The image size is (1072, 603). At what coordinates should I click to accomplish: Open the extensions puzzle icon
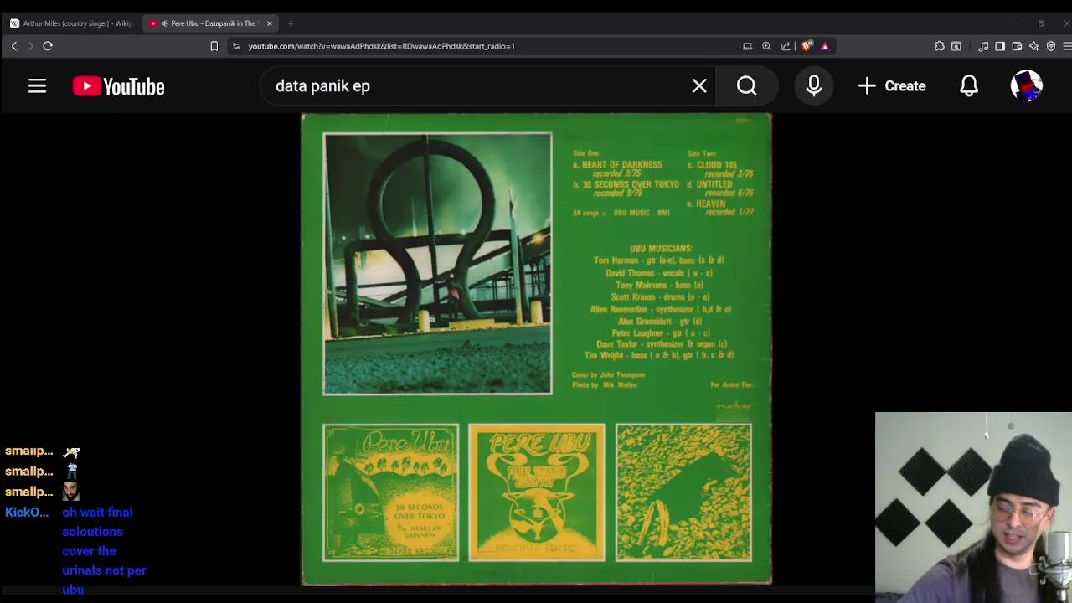[x=940, y=46]
